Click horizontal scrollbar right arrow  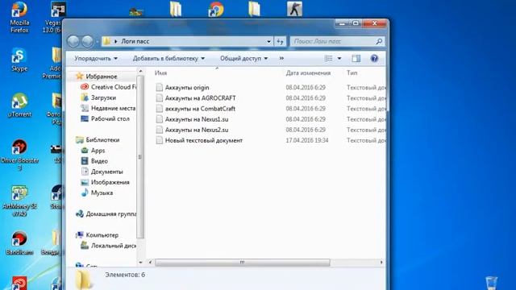pos(381,263)
